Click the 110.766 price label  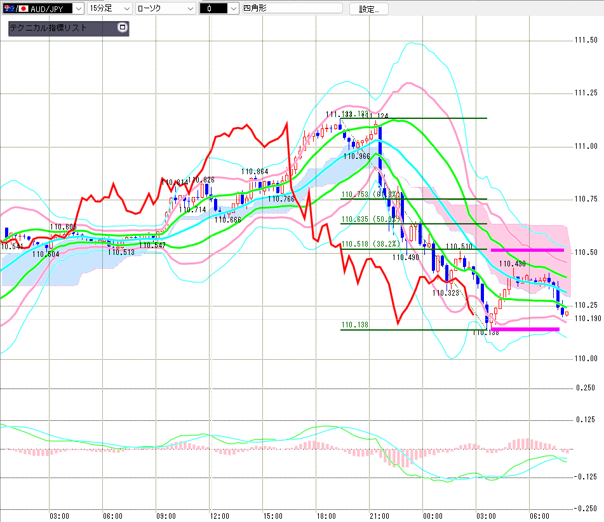coord(281,199)
